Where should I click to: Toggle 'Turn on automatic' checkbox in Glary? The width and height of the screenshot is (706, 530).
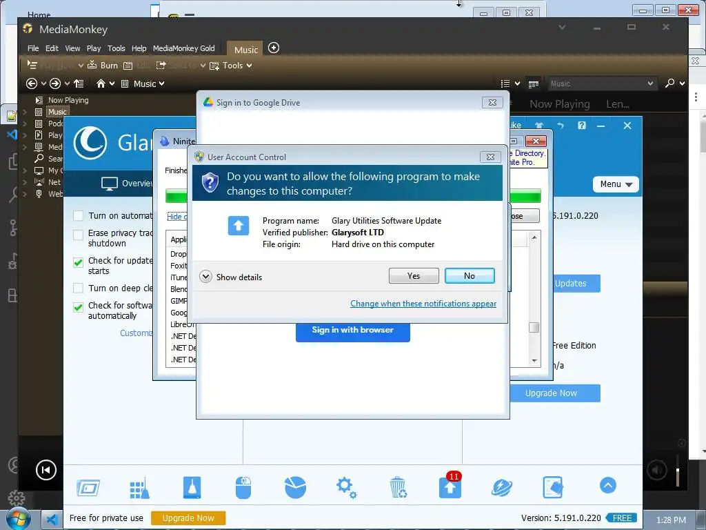pyautogui.click(x=79, y=216)
